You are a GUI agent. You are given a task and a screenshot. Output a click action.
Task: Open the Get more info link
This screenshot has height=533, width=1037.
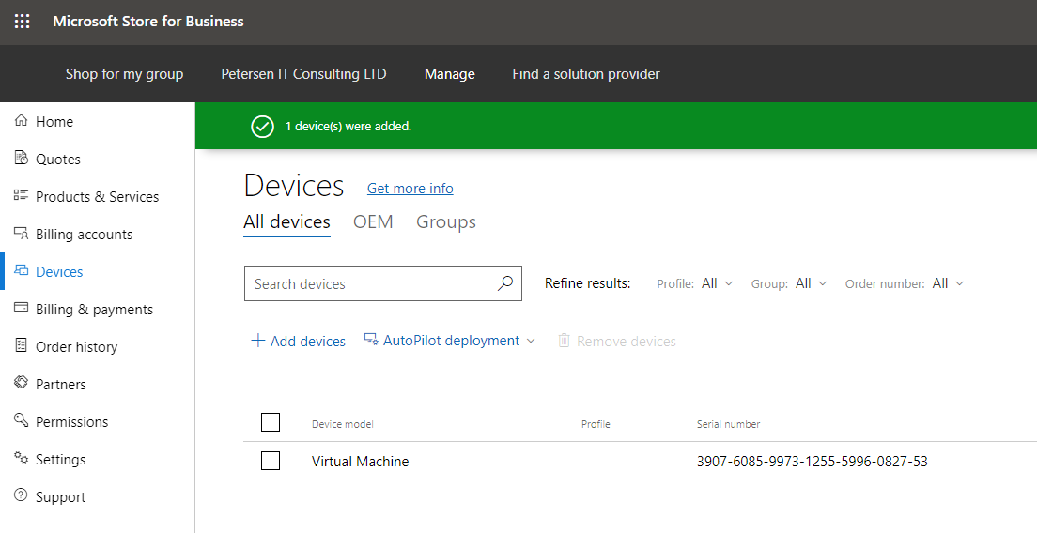(410, 189)
